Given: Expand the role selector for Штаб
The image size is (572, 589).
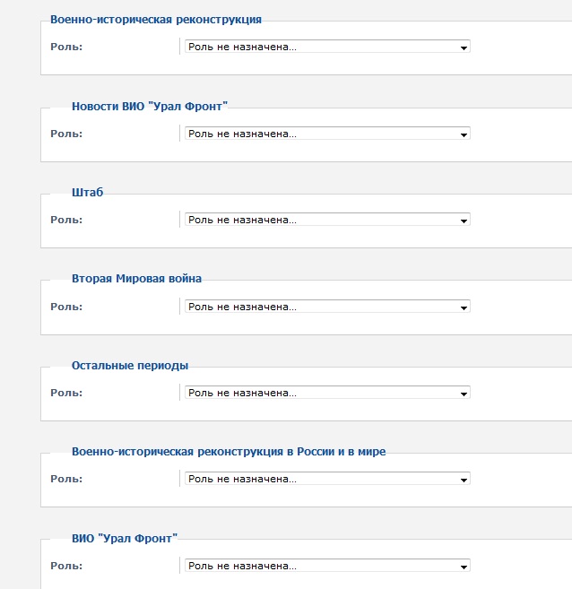Looking at the screenshot, I should coord(326,220).
